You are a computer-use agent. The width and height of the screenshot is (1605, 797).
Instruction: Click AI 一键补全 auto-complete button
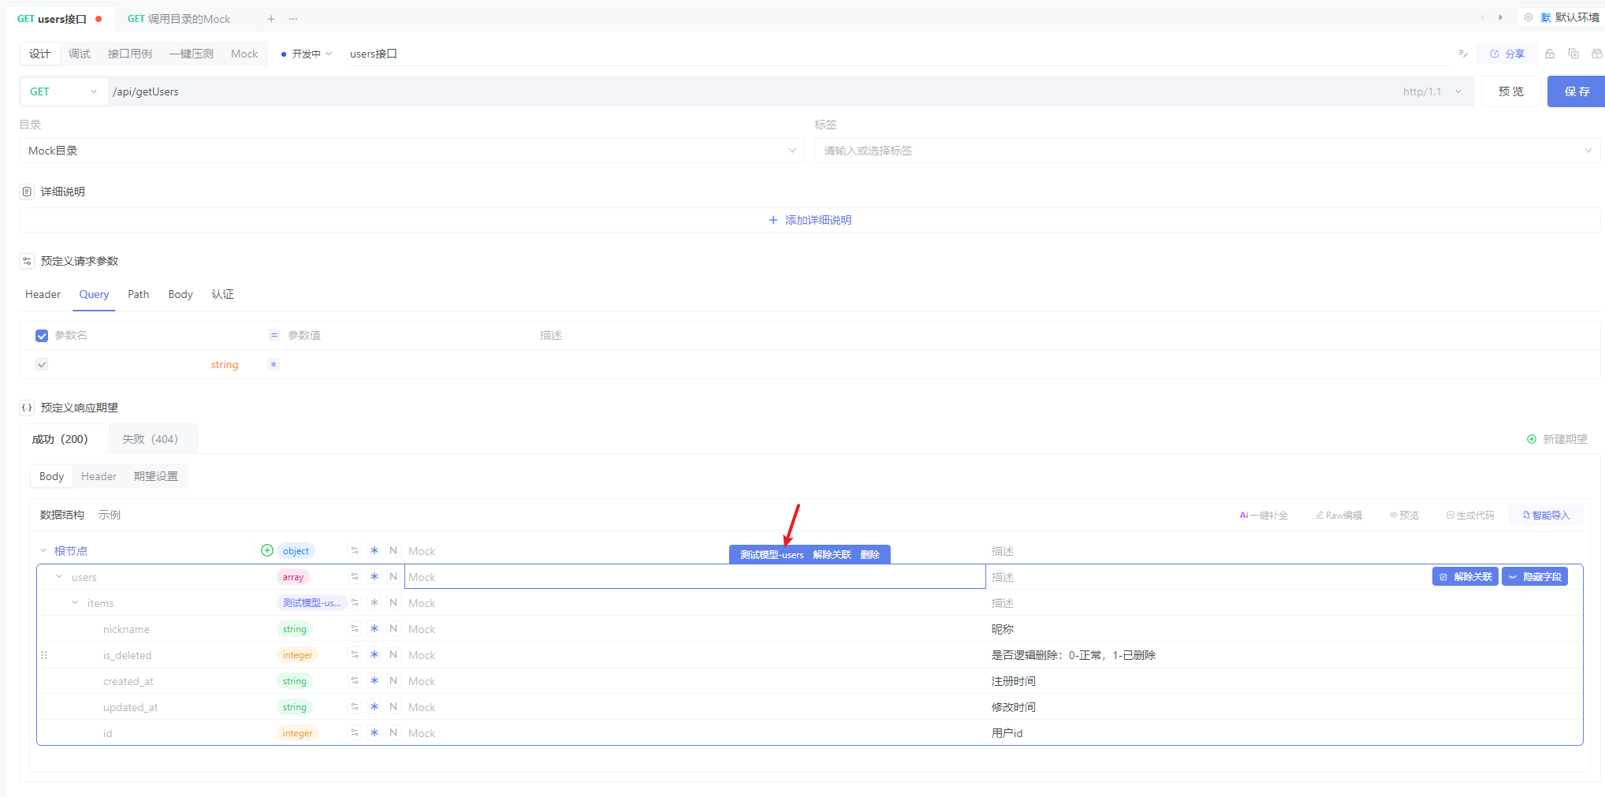(x=1264, y=515)
